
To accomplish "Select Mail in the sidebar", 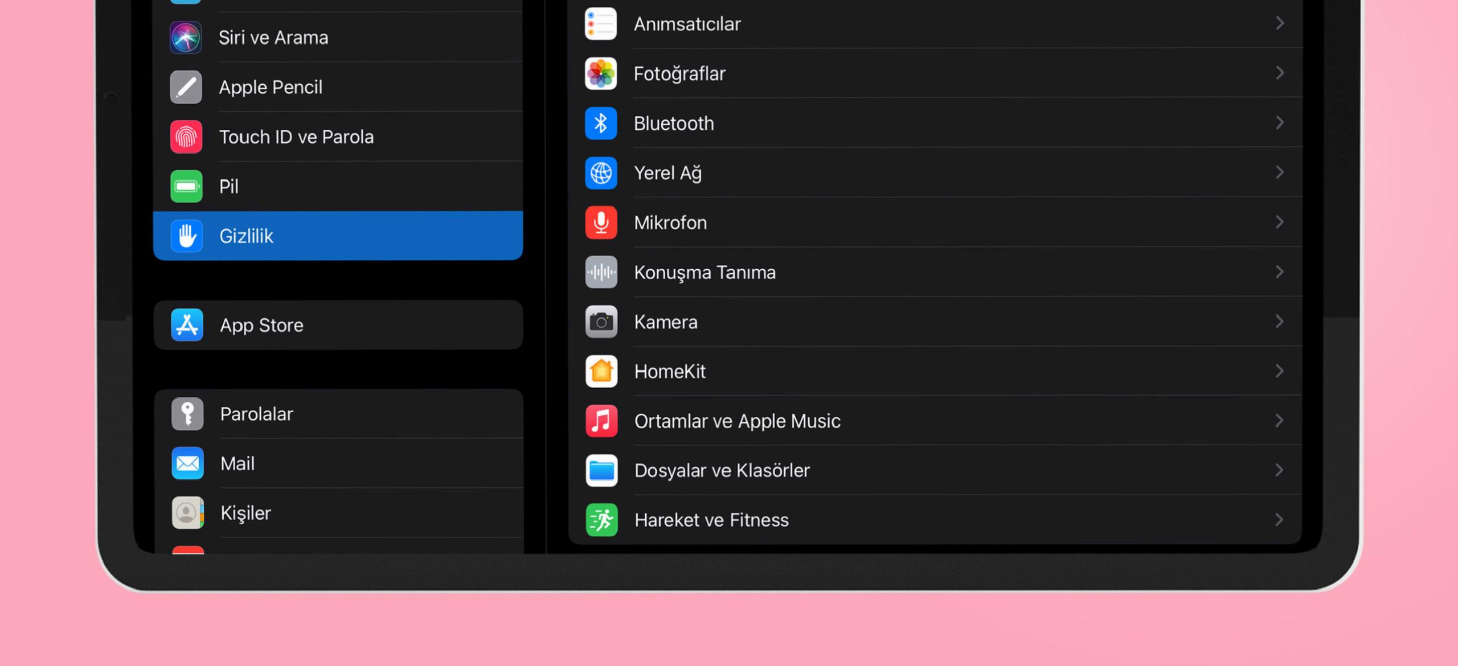I will [x=338, y=463].
